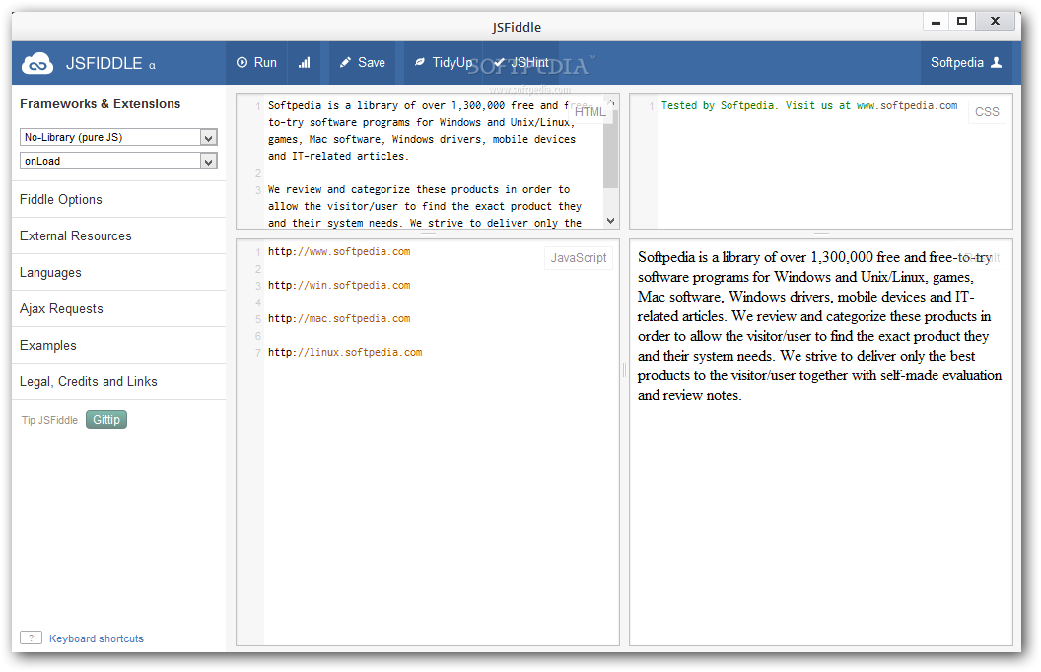Open the bar chart stats icon in toolbar
1041x672 pixels.
click(x=304, y=62)
